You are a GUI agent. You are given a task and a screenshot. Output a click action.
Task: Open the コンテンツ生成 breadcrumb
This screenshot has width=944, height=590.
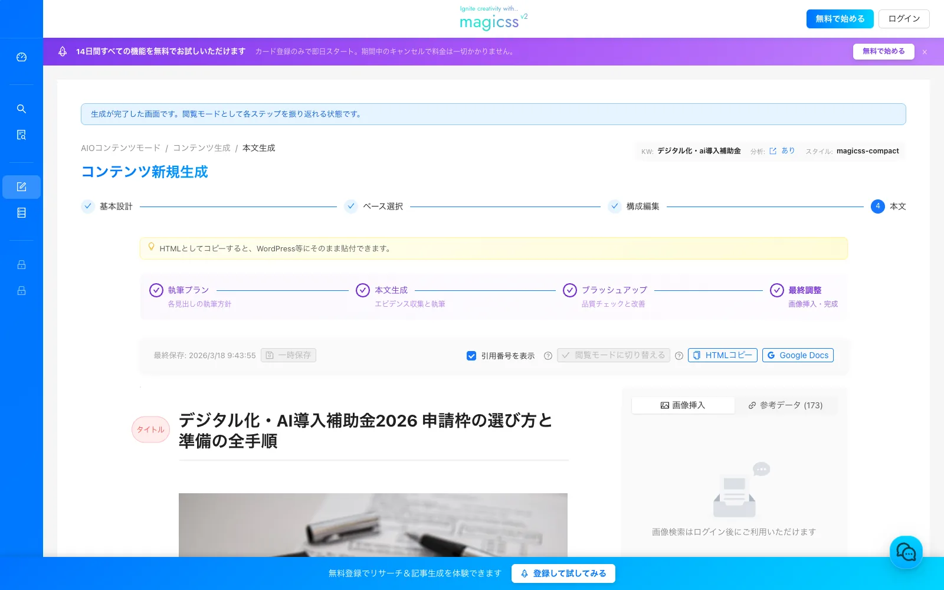pos(202,148)
